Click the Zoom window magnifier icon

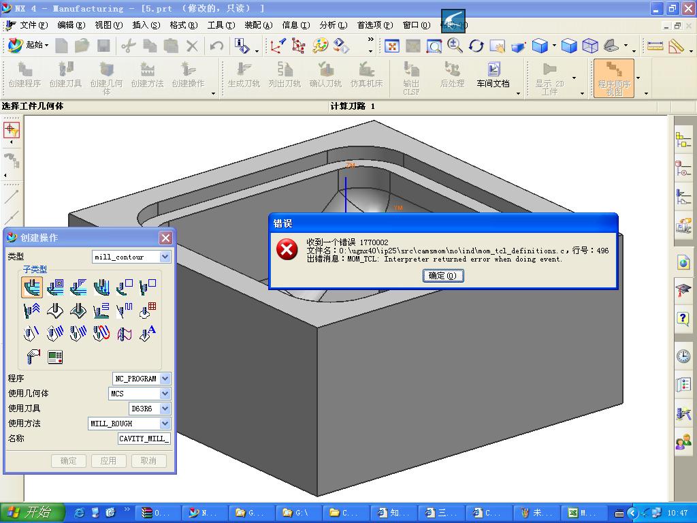(x=434, y=46)
